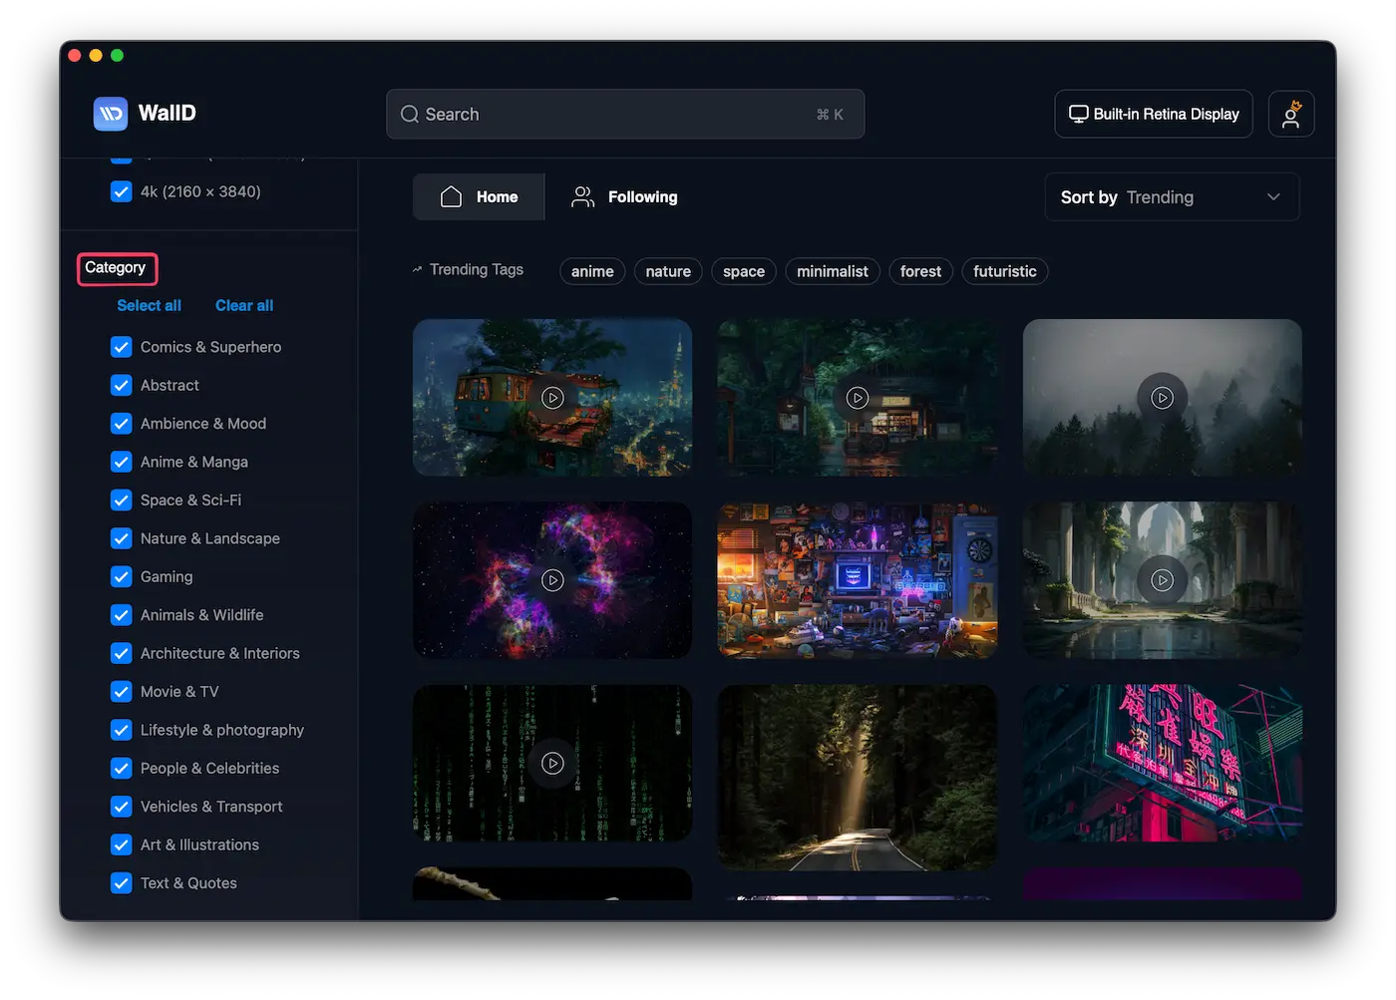
Task: Click the Clear all link
Action: click(244, 305)
